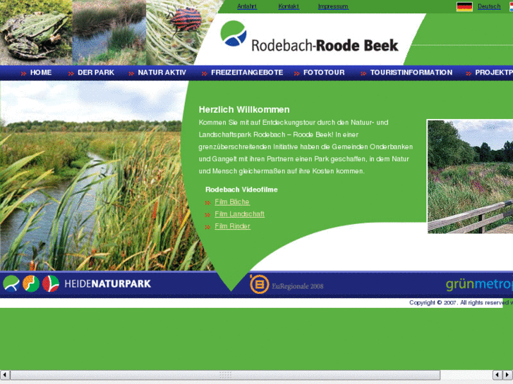Click the orange-green Heidenaturpark logo circle
The width and height of the screenshot is (513, 384).
tap(31, 283)
